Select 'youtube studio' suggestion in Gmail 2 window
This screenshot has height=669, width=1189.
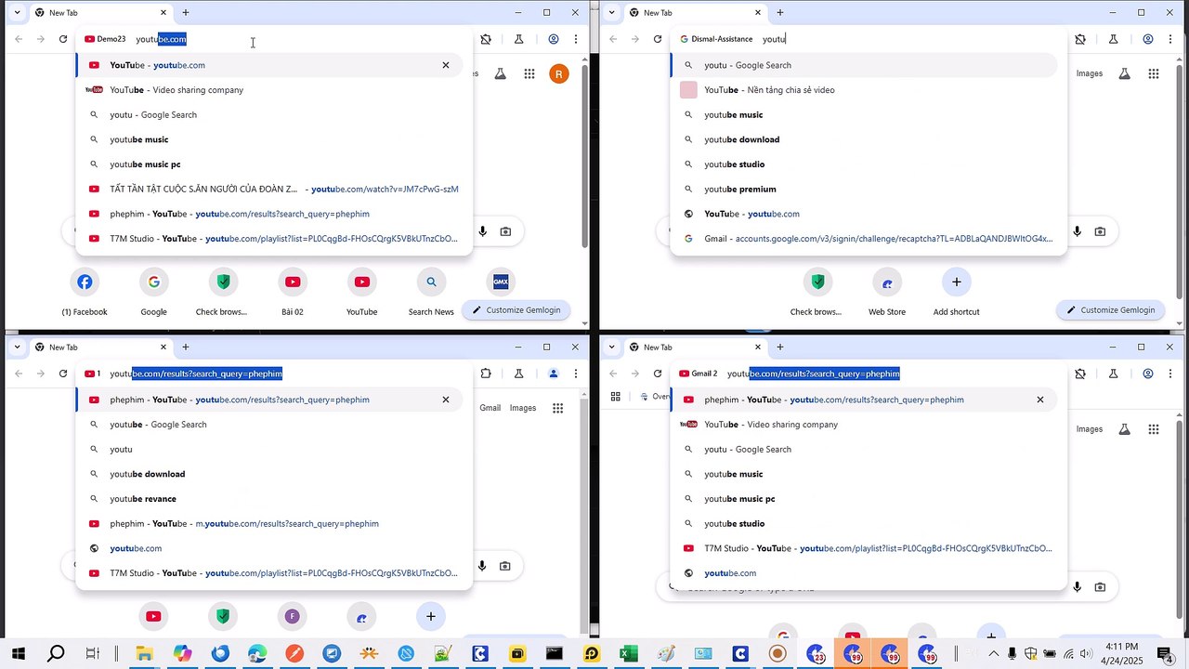(x=869, y=524)
